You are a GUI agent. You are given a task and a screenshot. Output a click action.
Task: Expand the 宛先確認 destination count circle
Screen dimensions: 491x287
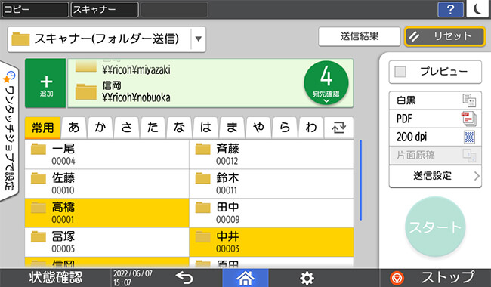point(326,83)
